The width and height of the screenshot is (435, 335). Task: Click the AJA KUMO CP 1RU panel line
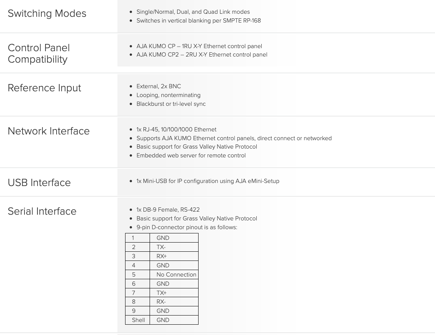(x=199, y=46)
